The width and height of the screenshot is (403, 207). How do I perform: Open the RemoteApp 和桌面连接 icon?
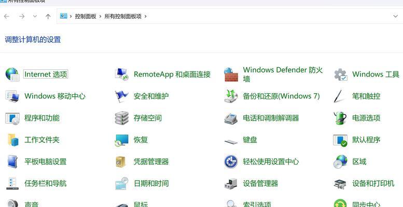pyautogui.click(x=121, y=75)
